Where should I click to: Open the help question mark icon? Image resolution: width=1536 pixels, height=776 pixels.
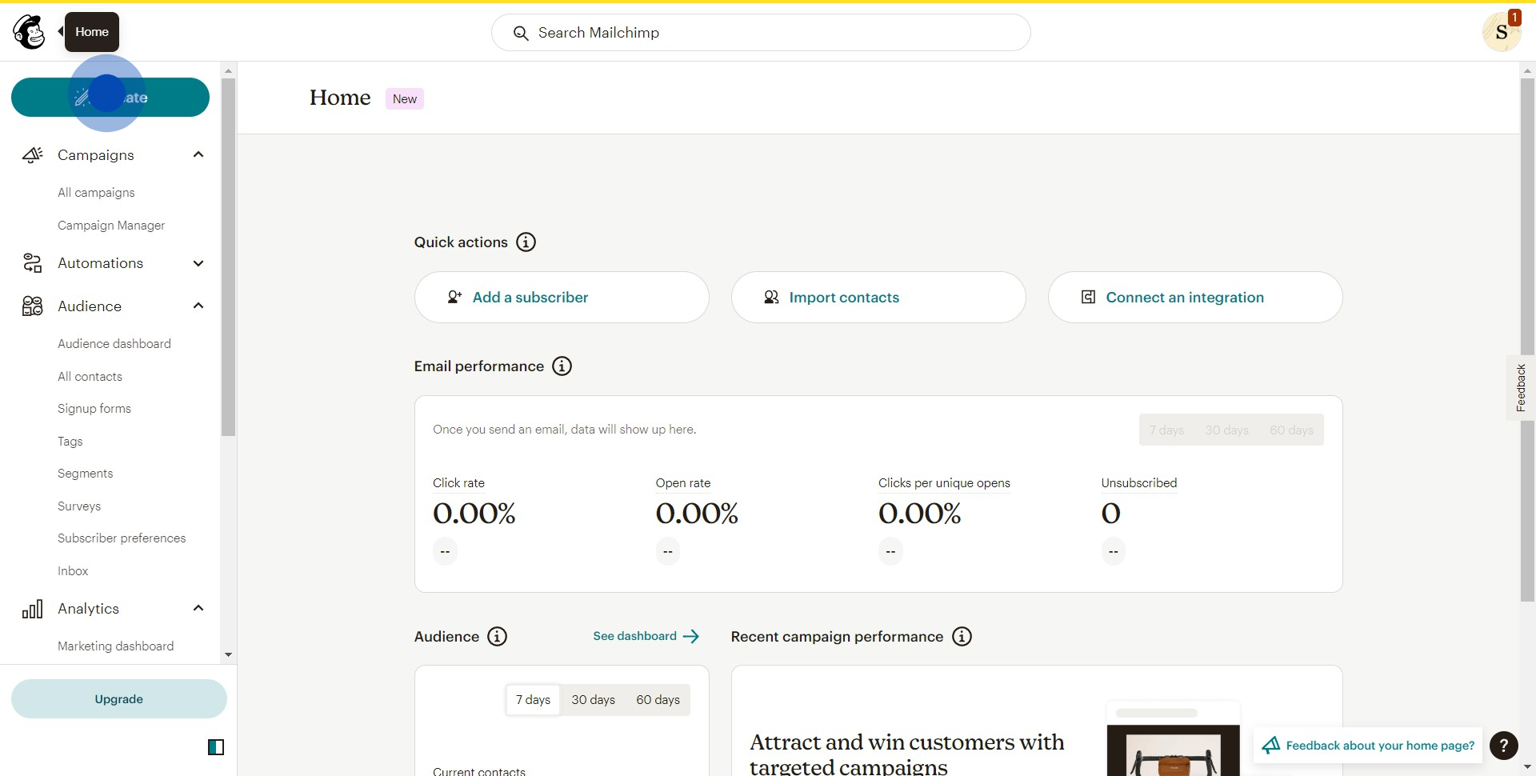(x=1503, y=746)
